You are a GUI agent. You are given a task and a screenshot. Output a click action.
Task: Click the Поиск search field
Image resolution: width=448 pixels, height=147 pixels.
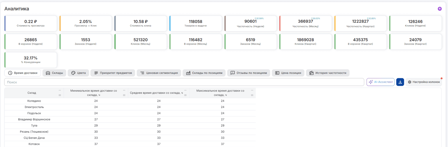pyautogui.click(x=184, y=82)
